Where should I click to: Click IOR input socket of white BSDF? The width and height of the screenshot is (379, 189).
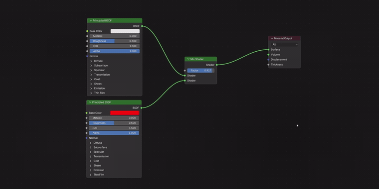pos(87,46)
